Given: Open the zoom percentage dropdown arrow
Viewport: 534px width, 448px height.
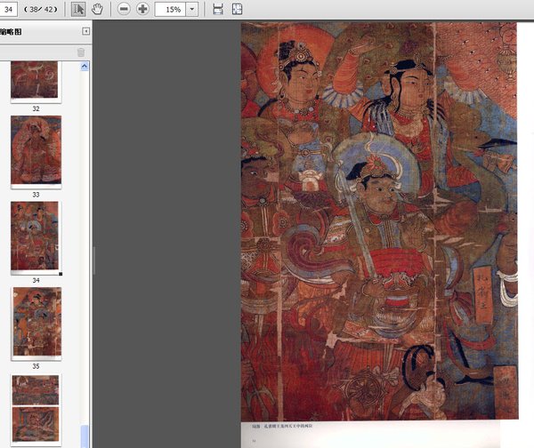Looking at the screenshot, I should click(x=191, y=9).
